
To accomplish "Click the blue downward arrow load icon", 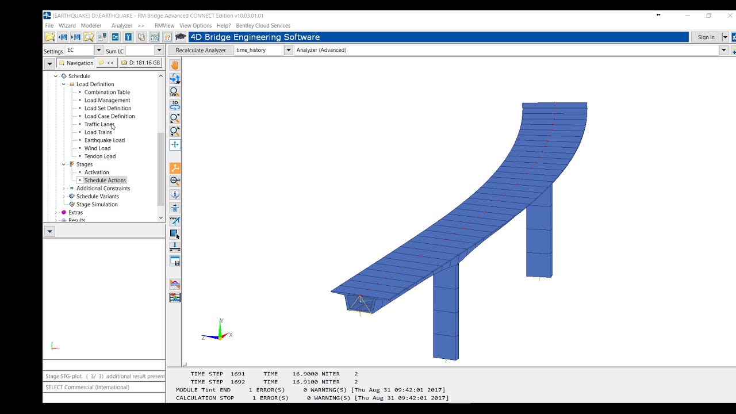I will coord(175,247).
